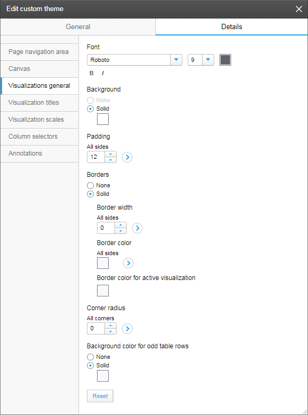
Task: Decrease border width value
Action: (x=121, y=231)
